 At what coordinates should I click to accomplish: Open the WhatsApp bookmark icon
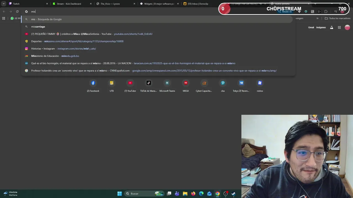(x=12, y=18)
